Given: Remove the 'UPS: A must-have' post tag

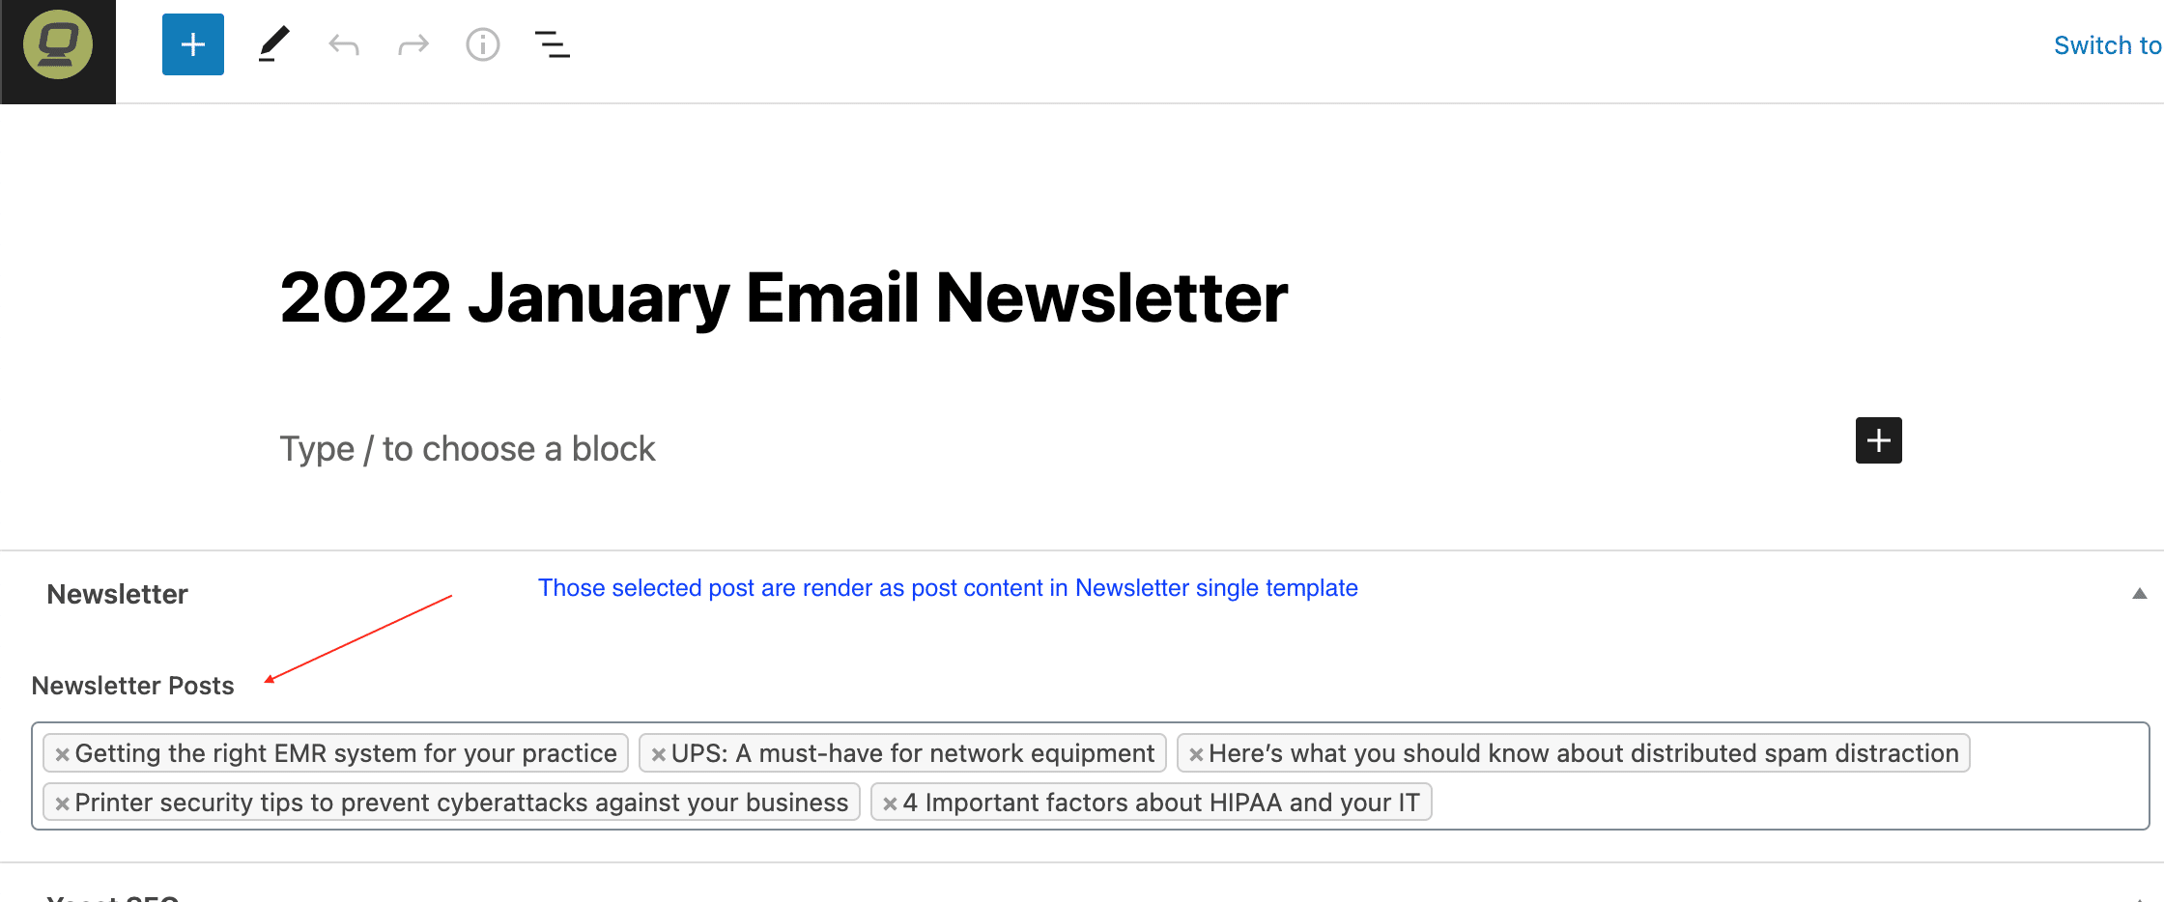Looking at the screenshot, I should click(658, 754).
